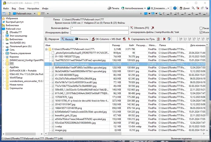Open the blue question-mark help icon
Image resolution: width=211 pixels, height=142 pixels.
[175, 8]
